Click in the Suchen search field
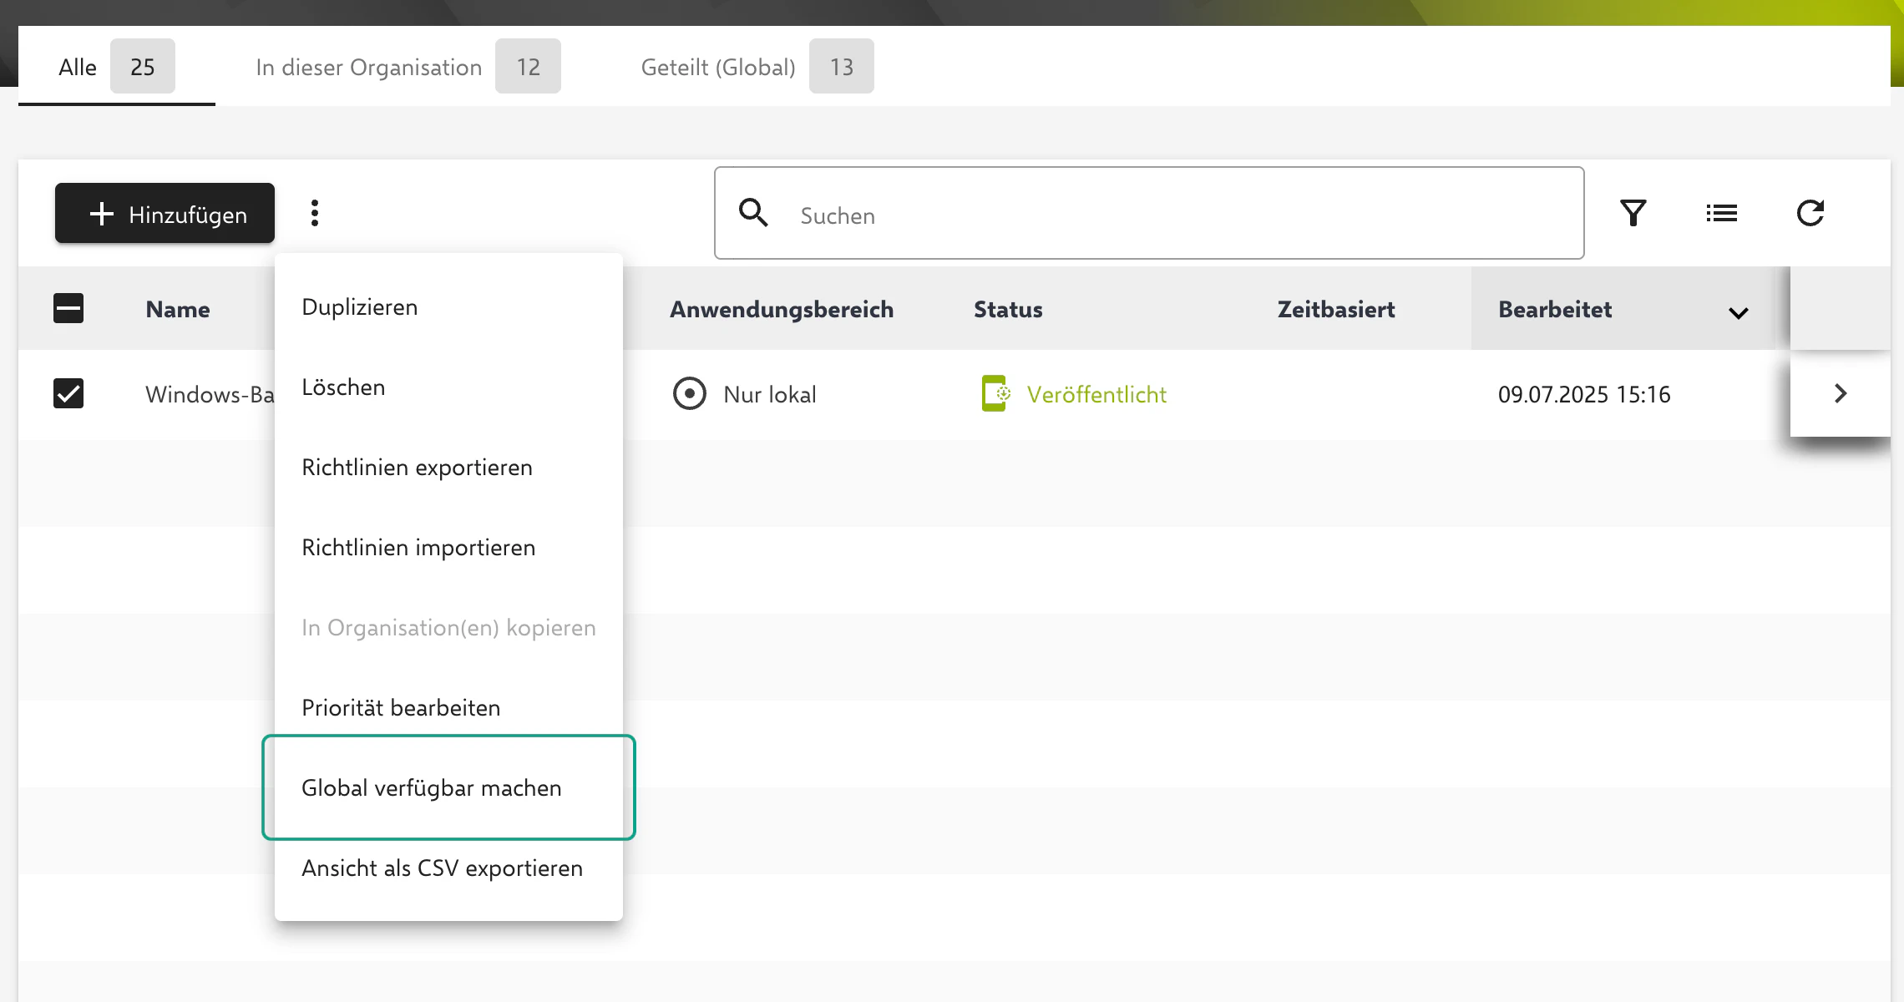 pos(1149,213)
